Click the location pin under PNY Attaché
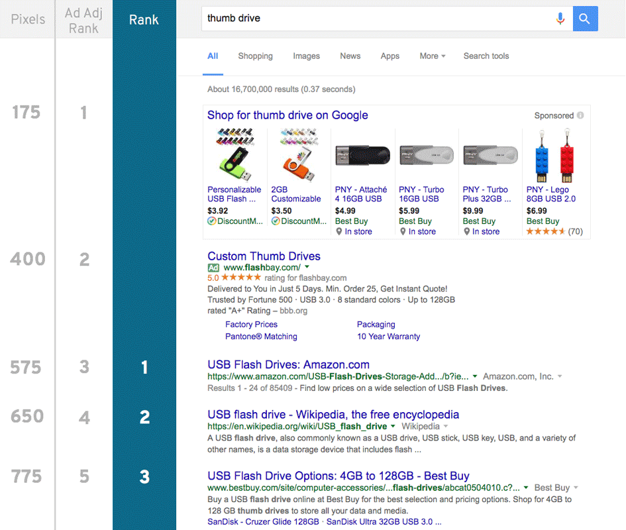The height and width of the screenshot is (530, 626). (x=339, y=231)
